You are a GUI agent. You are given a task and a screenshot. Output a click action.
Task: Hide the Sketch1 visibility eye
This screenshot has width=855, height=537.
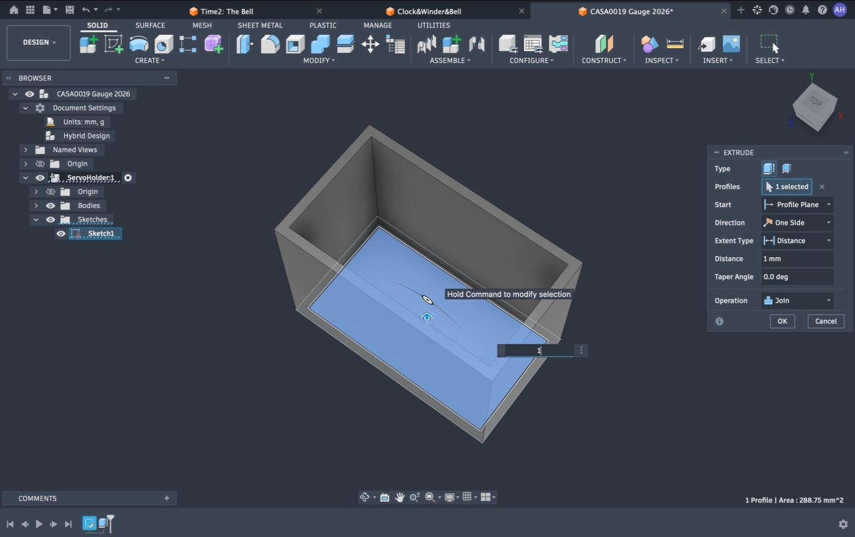60,234
